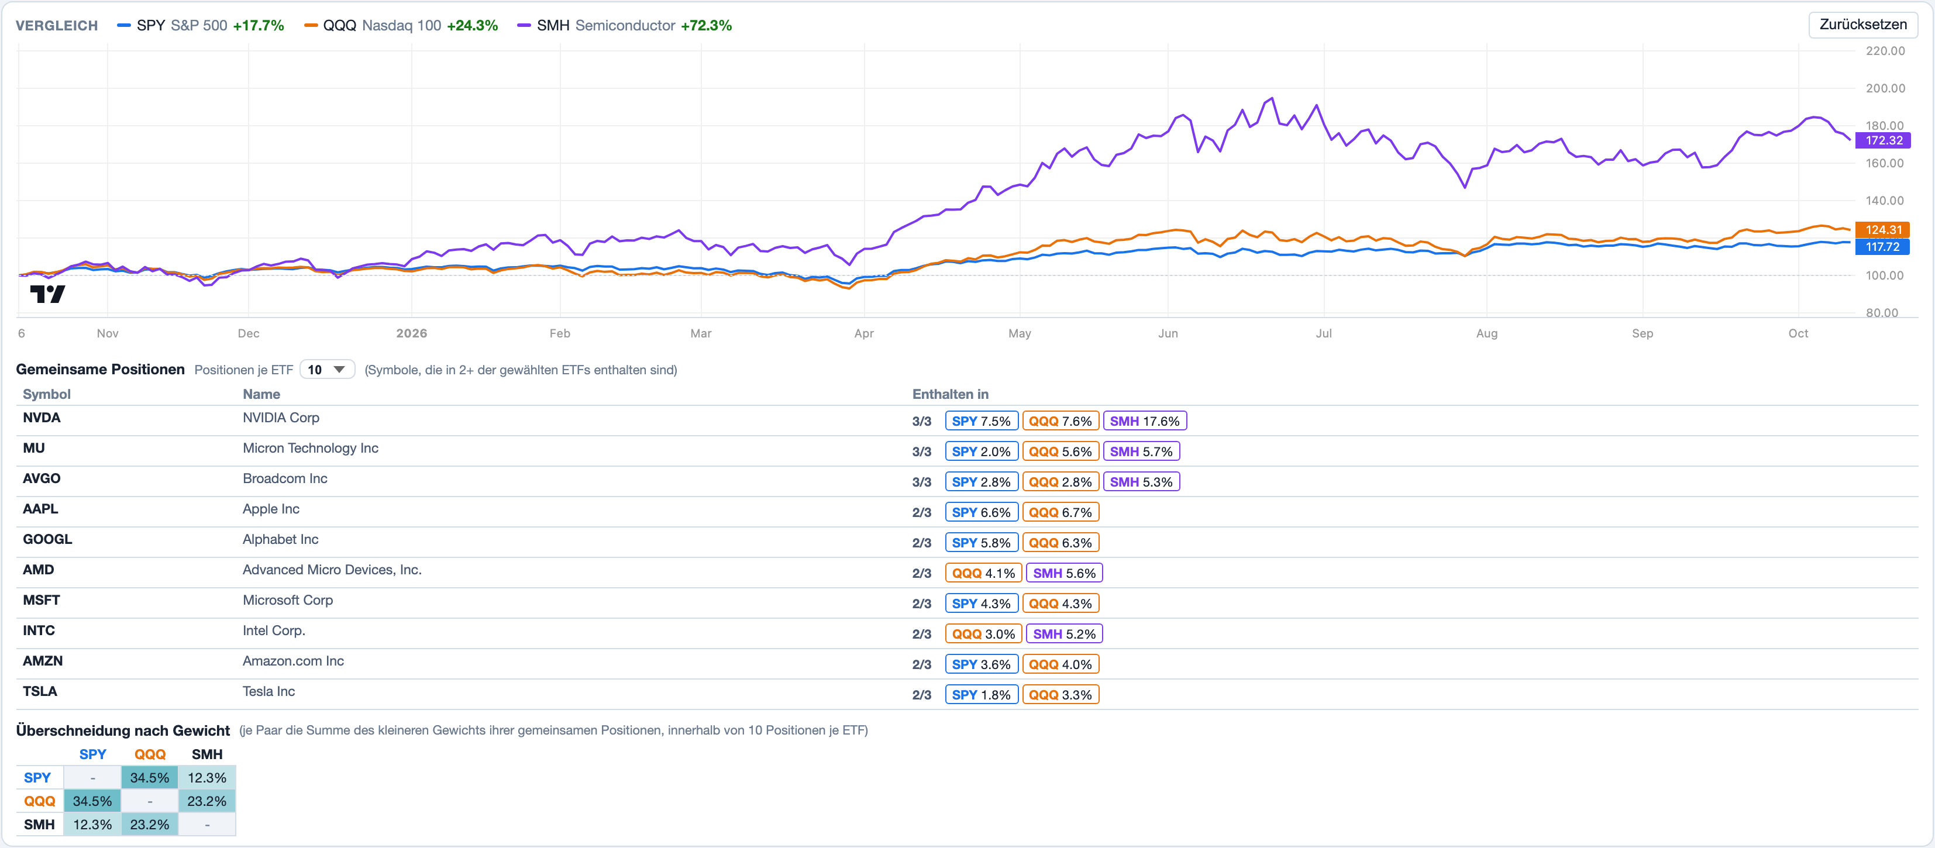Click the QQQ Nasdaq 100 legend entry
The width and height of the screenshot is (1935, 848).
tap(401, 26)
